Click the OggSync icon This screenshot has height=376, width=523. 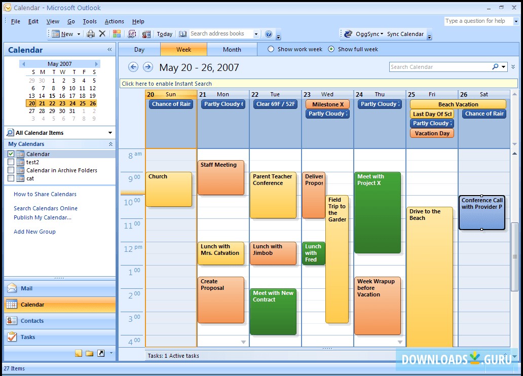[348, 33]
